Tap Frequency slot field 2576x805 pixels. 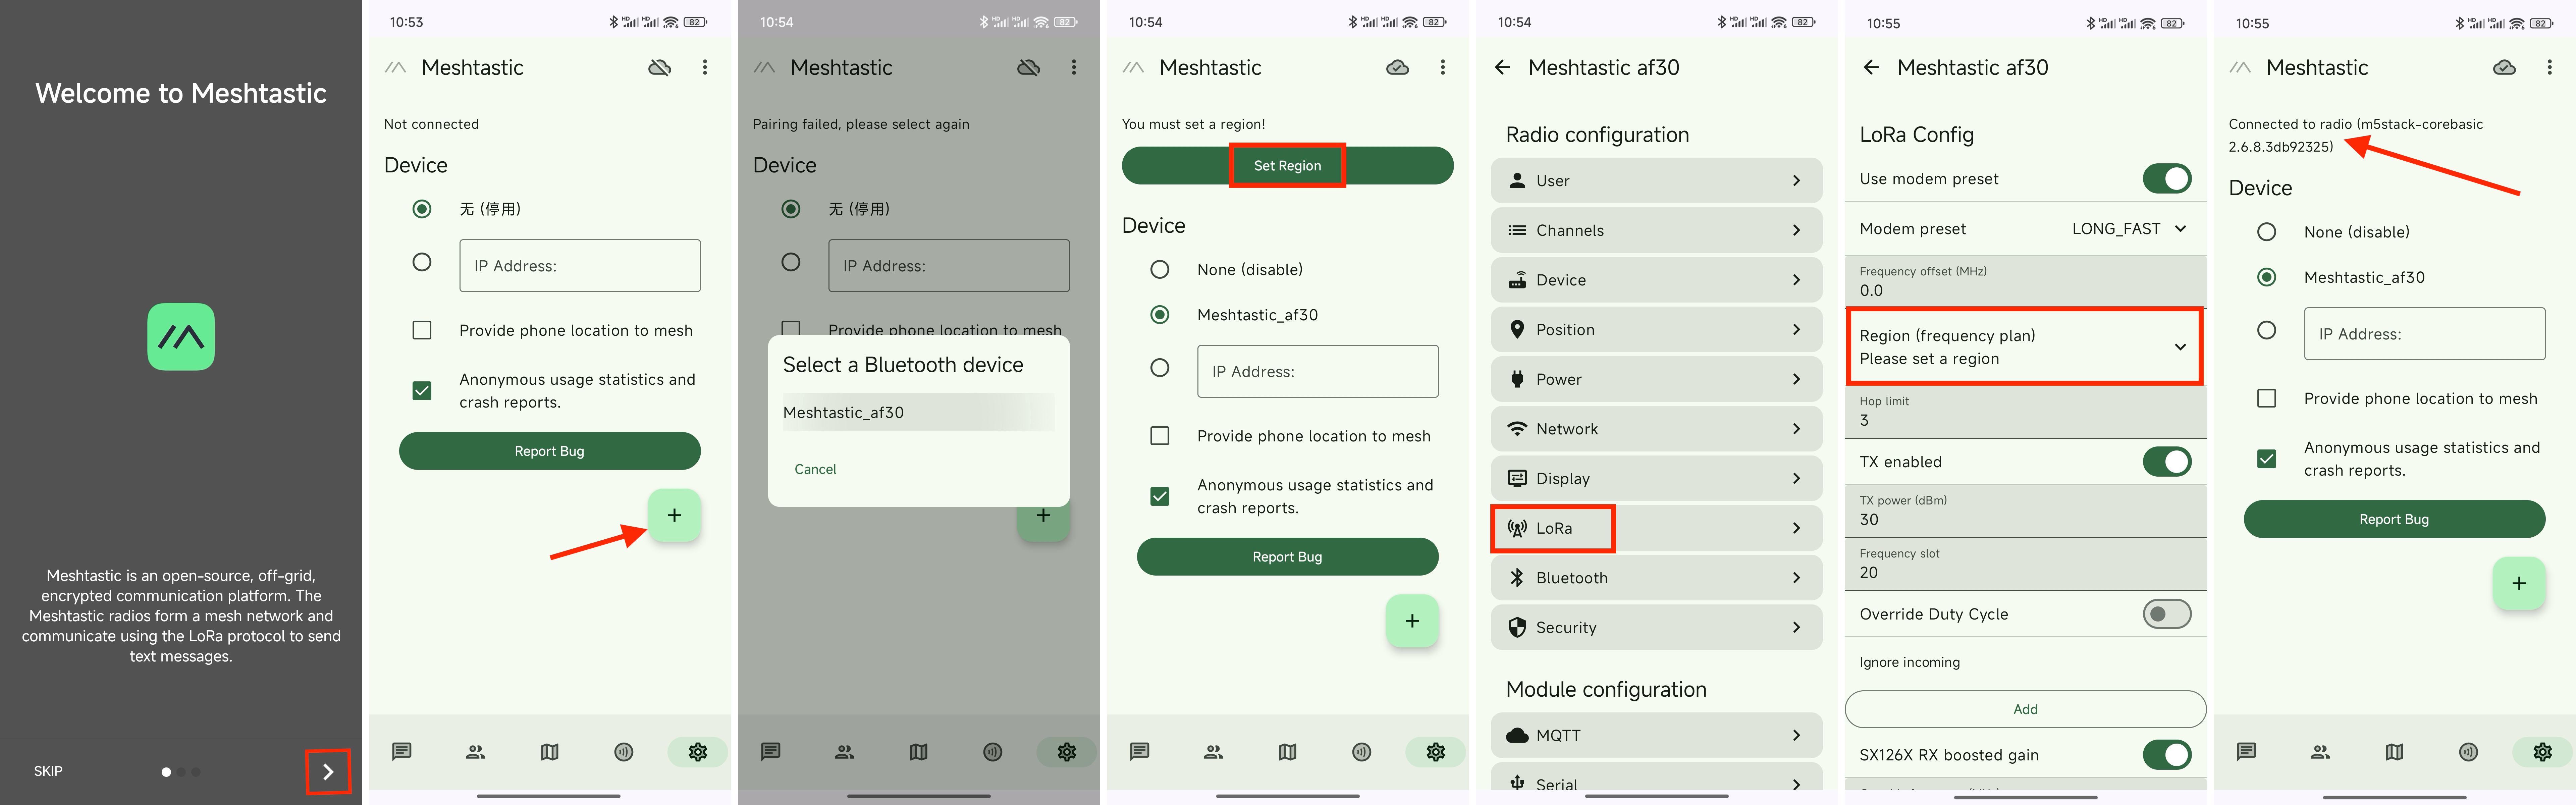click(x=2025, y=563)
